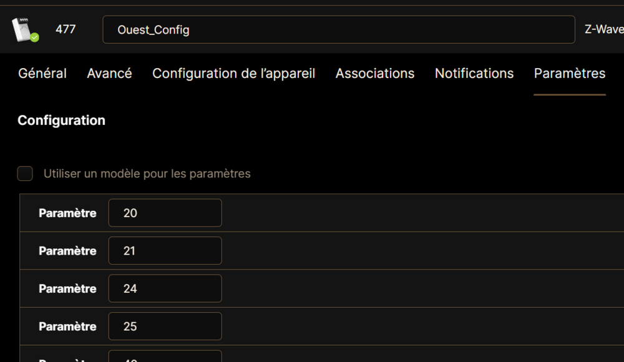
Task: Click the Paramètre label beside value 20
Action: 67,213
